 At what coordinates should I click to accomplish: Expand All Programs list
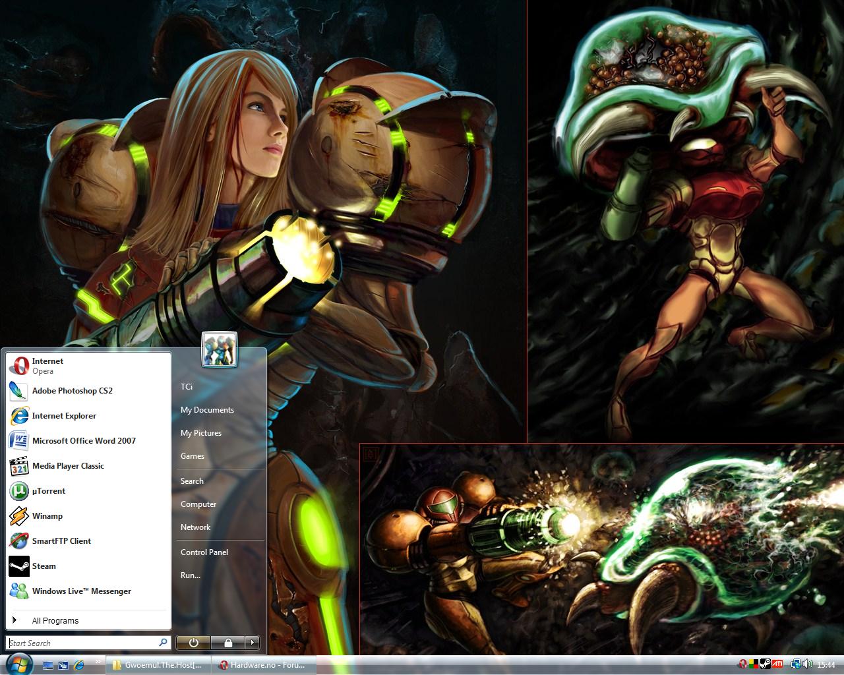pos(88,620)
